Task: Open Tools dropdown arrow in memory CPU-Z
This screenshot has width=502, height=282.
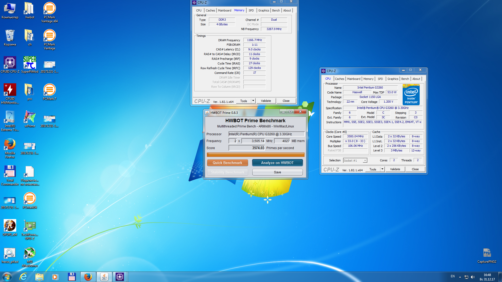Action: tap(253, 101)
